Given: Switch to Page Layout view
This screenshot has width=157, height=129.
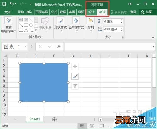Looking at the screenshot, I should [92, 126].
